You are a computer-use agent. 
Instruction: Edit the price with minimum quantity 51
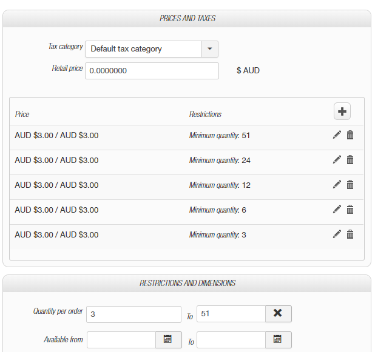pos(337,135)
